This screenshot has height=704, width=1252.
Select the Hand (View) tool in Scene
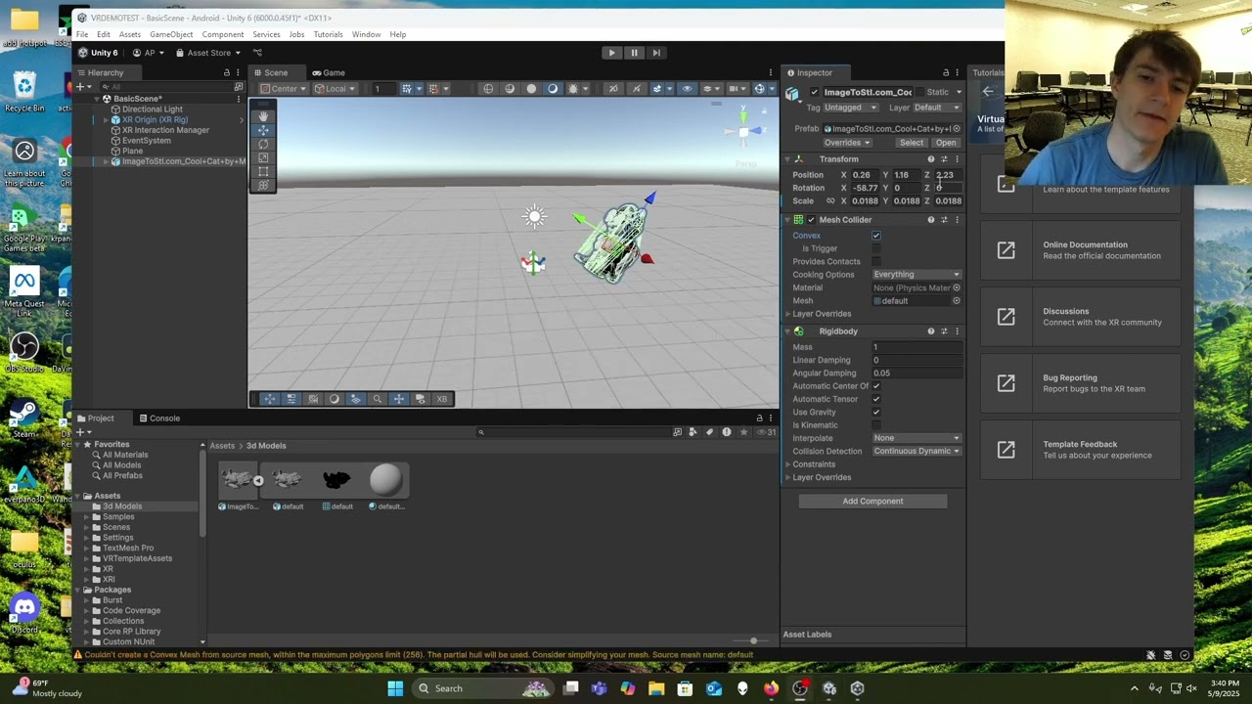pos(263,116)
